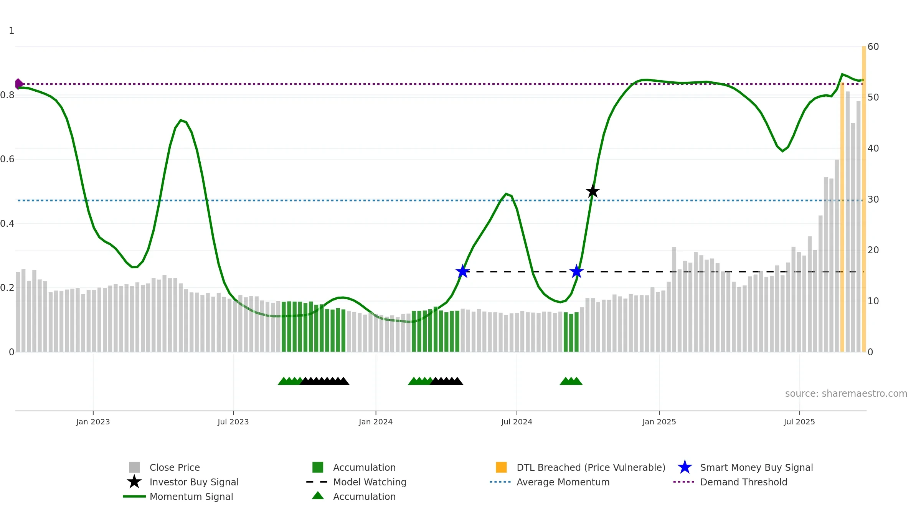Click the first blue Smart Money star marker
Image resolution: width=921 pixels, height=518 pixels.
(462, 272)
